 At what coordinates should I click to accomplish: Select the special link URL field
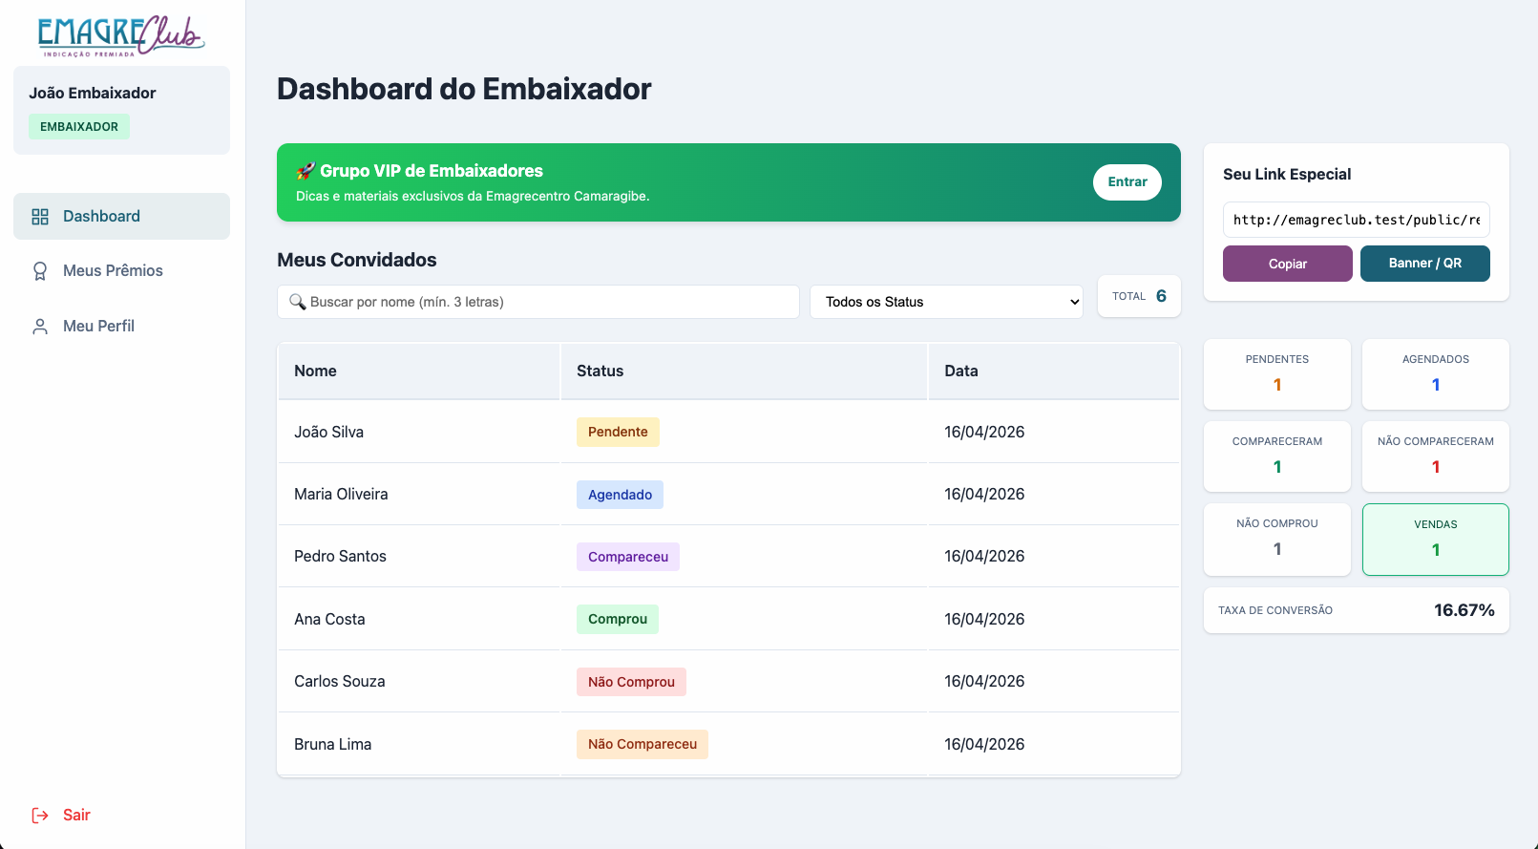(1357, 220)
